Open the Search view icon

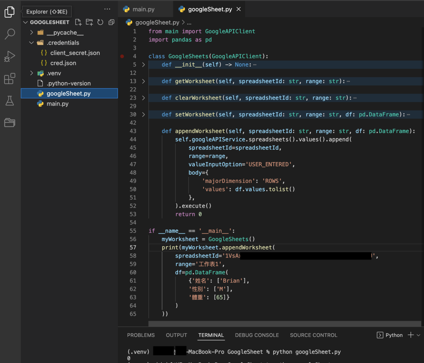tap(10, 34)
